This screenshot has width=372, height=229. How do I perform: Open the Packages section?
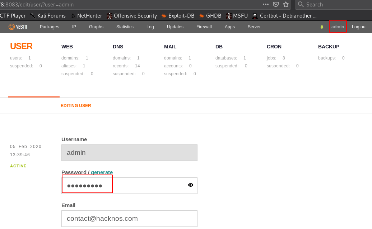(x=49, y=27)
